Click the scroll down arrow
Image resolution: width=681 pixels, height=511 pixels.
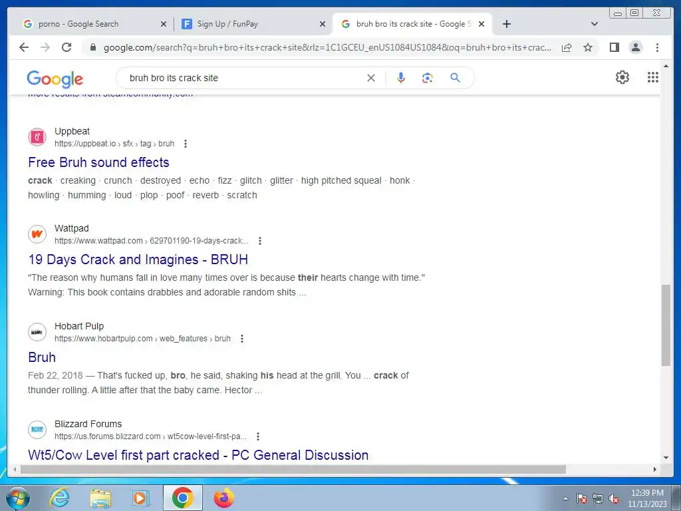(x=666, y=458)
